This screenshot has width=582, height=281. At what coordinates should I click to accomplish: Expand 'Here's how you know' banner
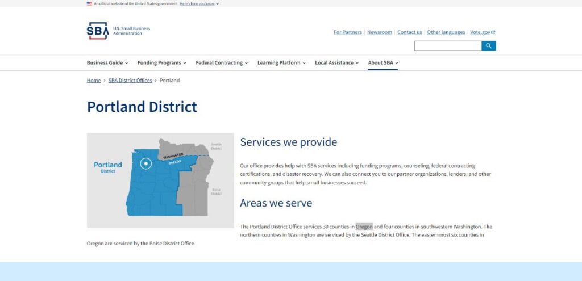coord(199,3)
